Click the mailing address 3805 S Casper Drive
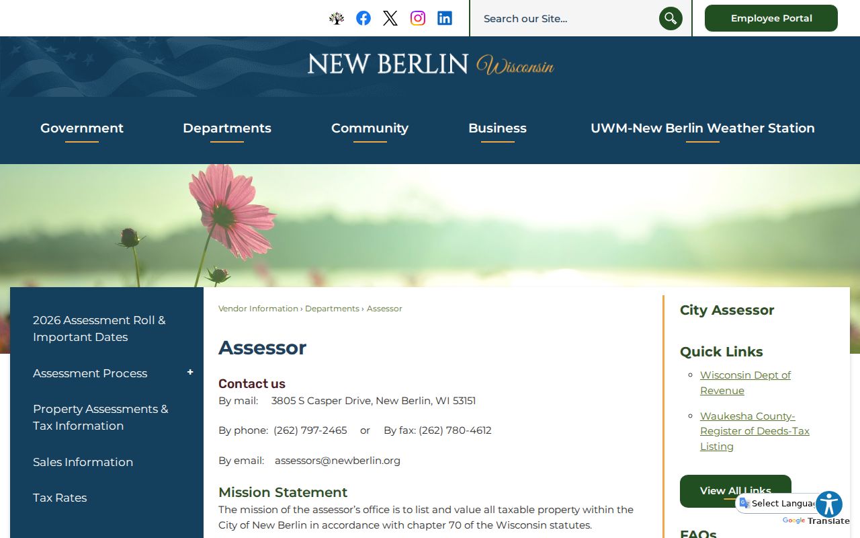The image size is (860, 538). (374, 401)
